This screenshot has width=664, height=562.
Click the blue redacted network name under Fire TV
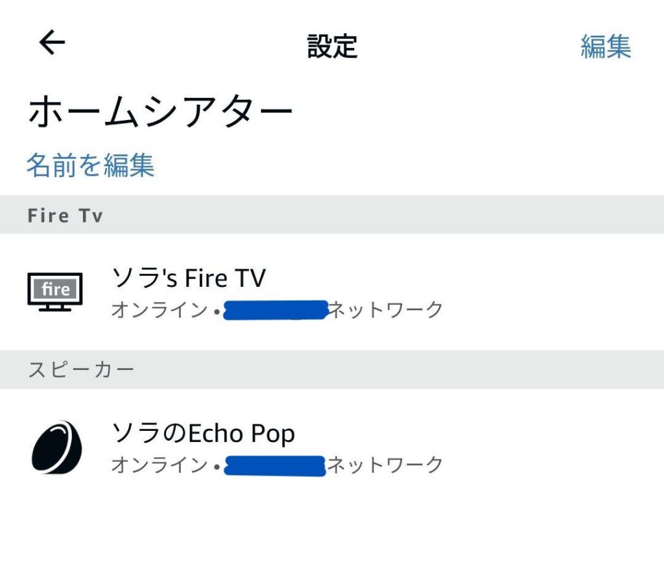pos(275,310)
